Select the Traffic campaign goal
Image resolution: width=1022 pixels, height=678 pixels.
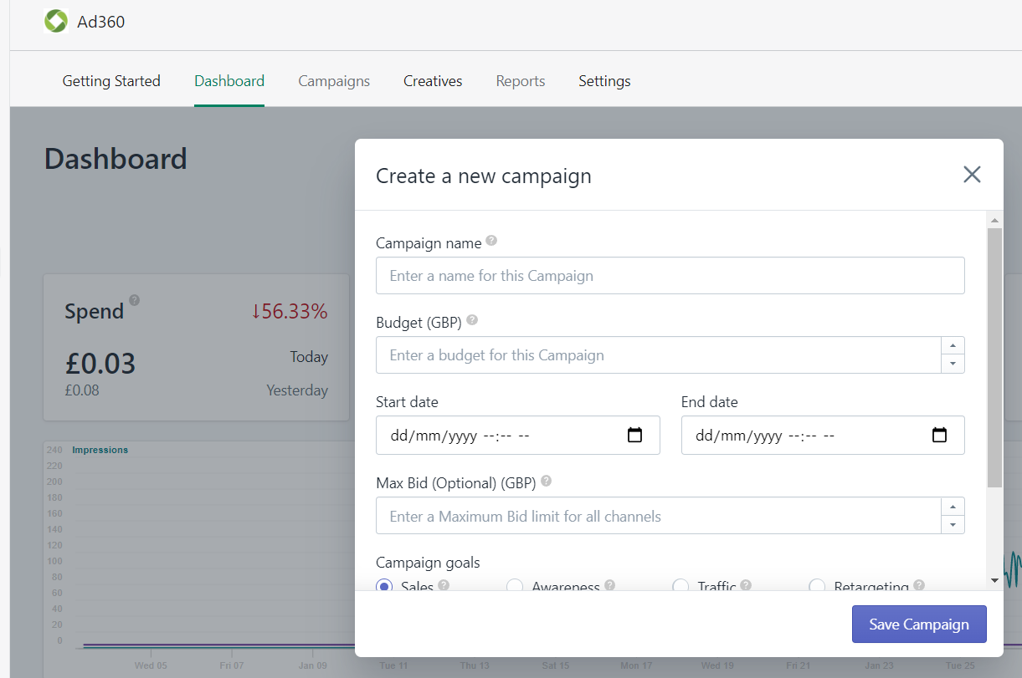680,586
